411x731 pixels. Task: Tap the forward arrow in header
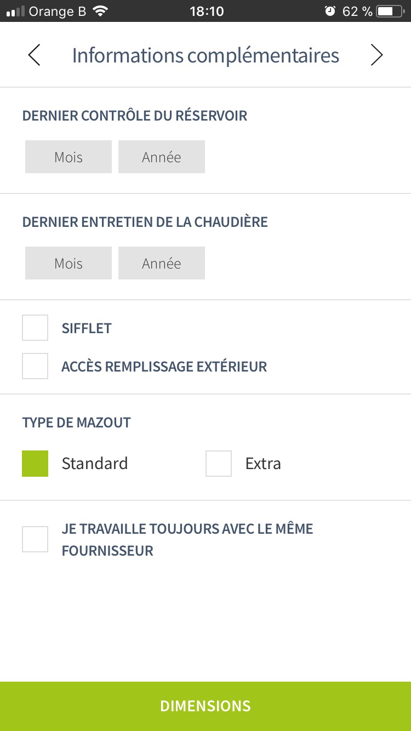click(x=376, y=55)
